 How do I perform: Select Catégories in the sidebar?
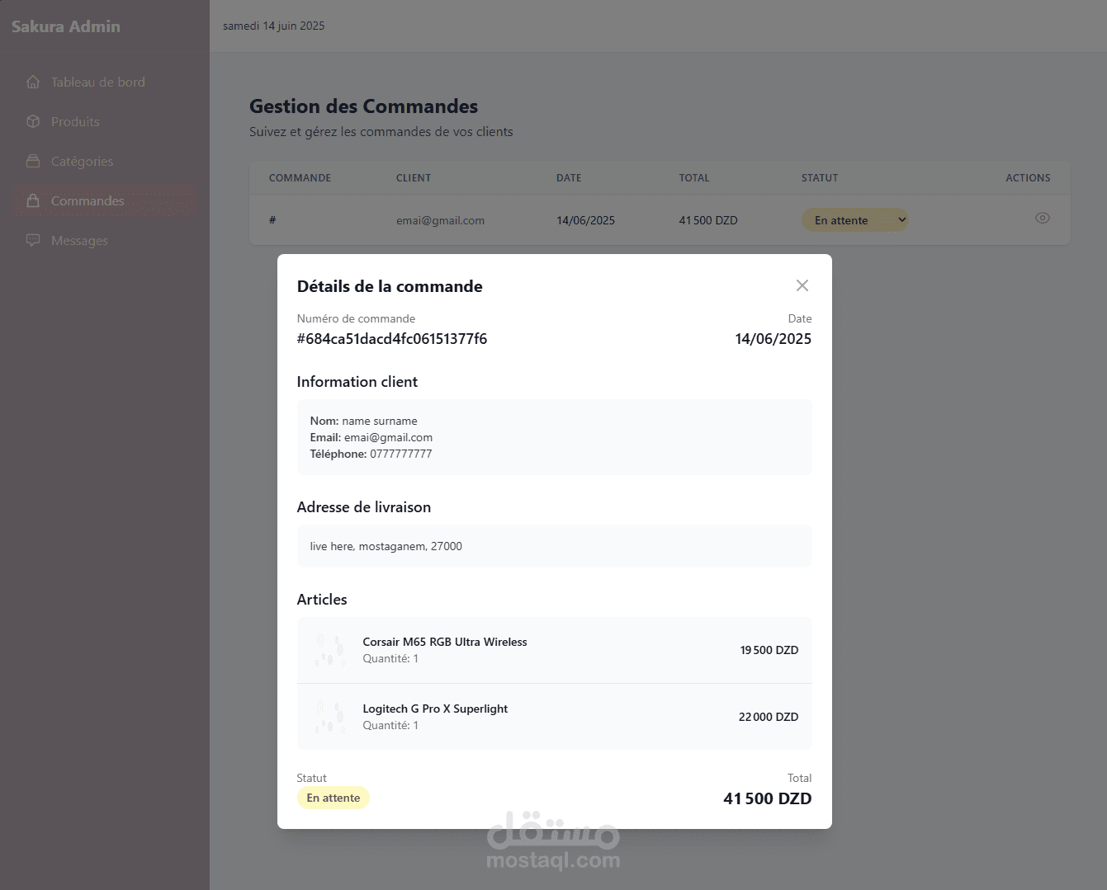[82, 161]
